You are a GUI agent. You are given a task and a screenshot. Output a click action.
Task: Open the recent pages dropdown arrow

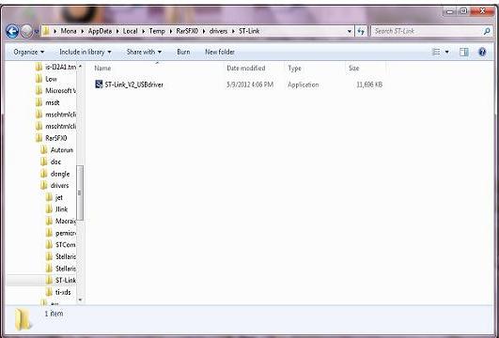37,32
